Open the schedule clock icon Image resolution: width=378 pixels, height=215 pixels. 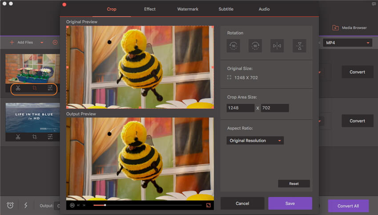coord(10,205)
